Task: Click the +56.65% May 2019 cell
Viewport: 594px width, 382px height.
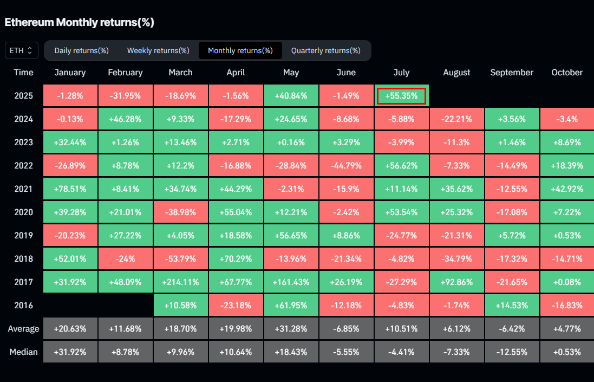Action: click(291, 235)
